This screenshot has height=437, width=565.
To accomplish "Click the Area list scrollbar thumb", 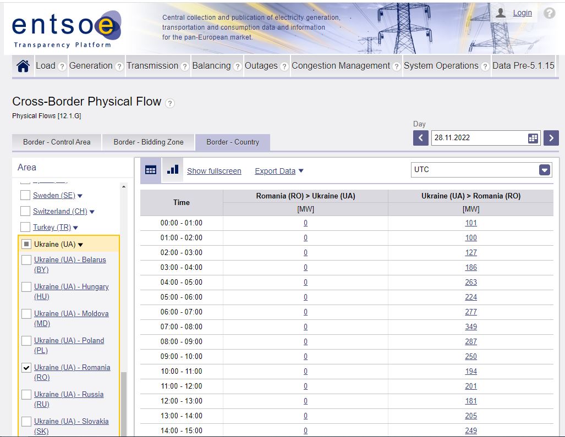I will (124, 404).
